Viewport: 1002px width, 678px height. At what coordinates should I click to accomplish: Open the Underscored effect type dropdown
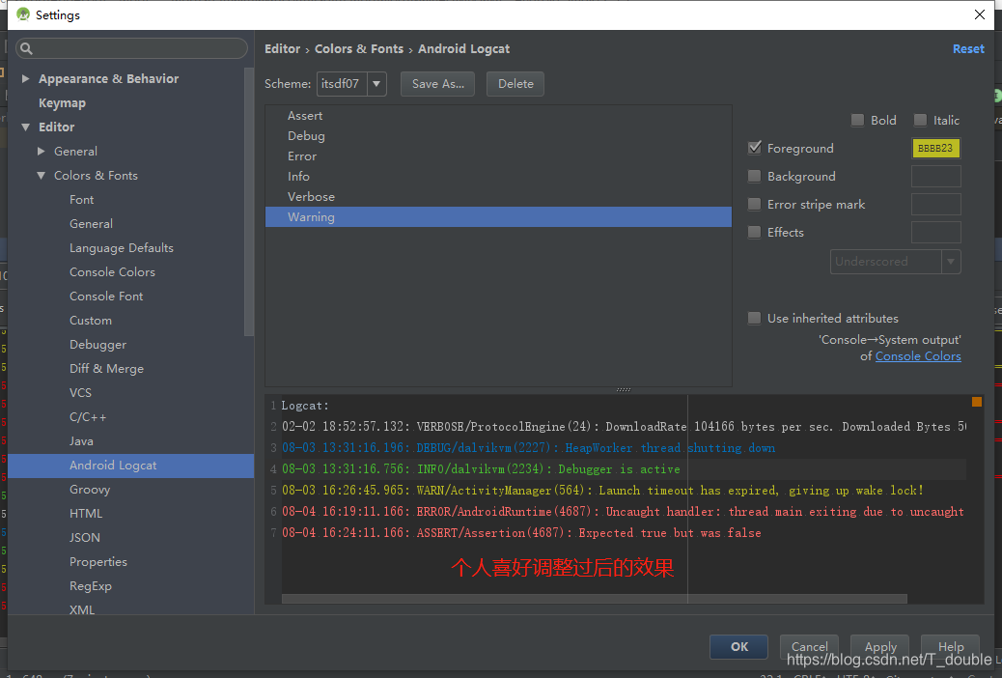tap(950, 262)
